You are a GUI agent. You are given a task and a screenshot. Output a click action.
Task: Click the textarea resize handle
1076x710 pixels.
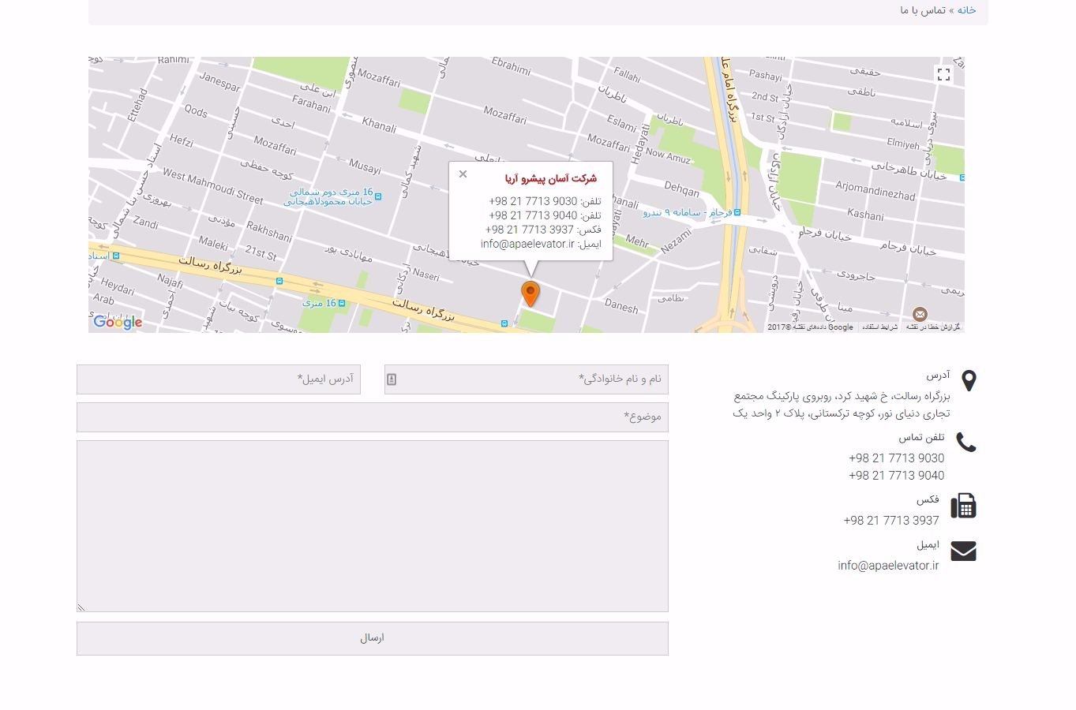[81, 607]
